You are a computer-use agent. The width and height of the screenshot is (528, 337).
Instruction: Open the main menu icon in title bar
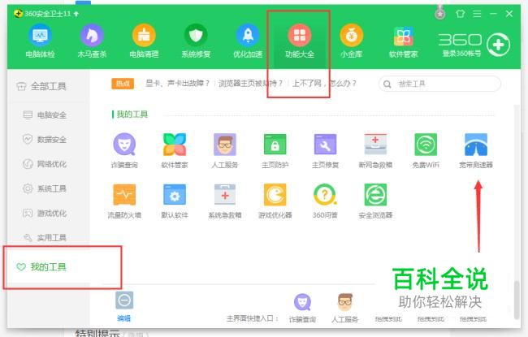[x=477, y=14]
